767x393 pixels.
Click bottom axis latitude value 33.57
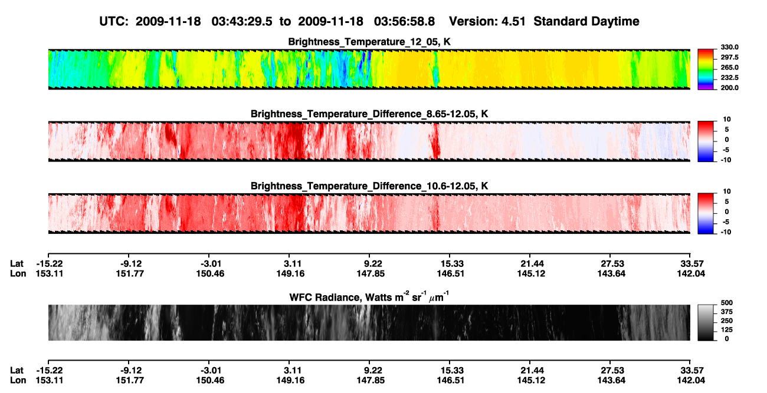click(690, 370)
